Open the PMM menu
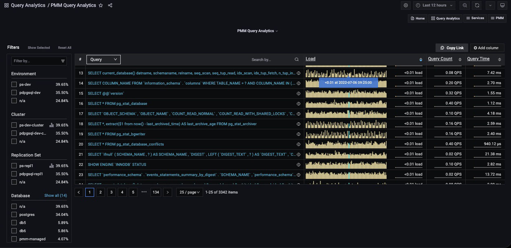 tap(497, 18)
